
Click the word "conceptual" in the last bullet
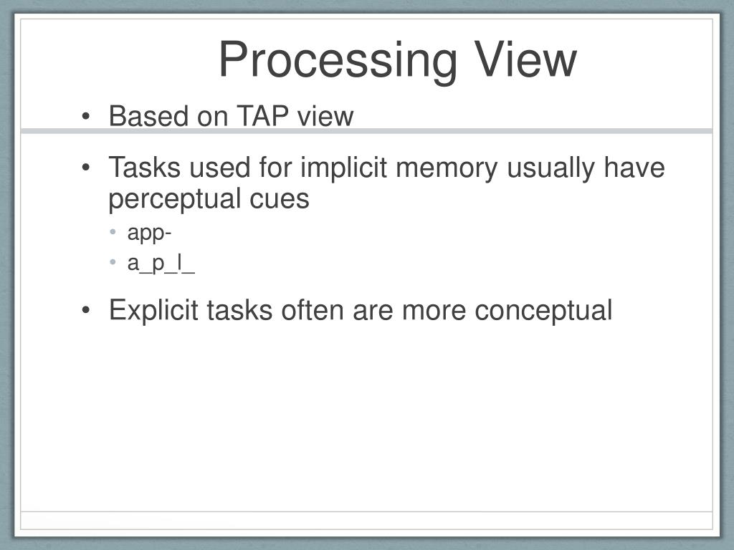click(543, 312)
